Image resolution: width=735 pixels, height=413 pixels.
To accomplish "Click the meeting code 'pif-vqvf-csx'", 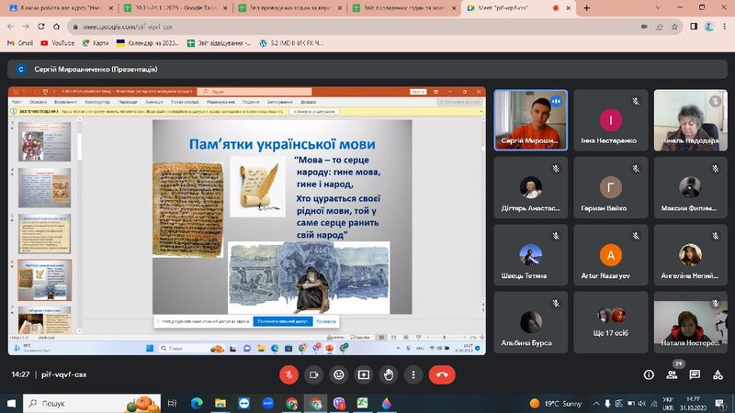I will click(x=63, y=374).
